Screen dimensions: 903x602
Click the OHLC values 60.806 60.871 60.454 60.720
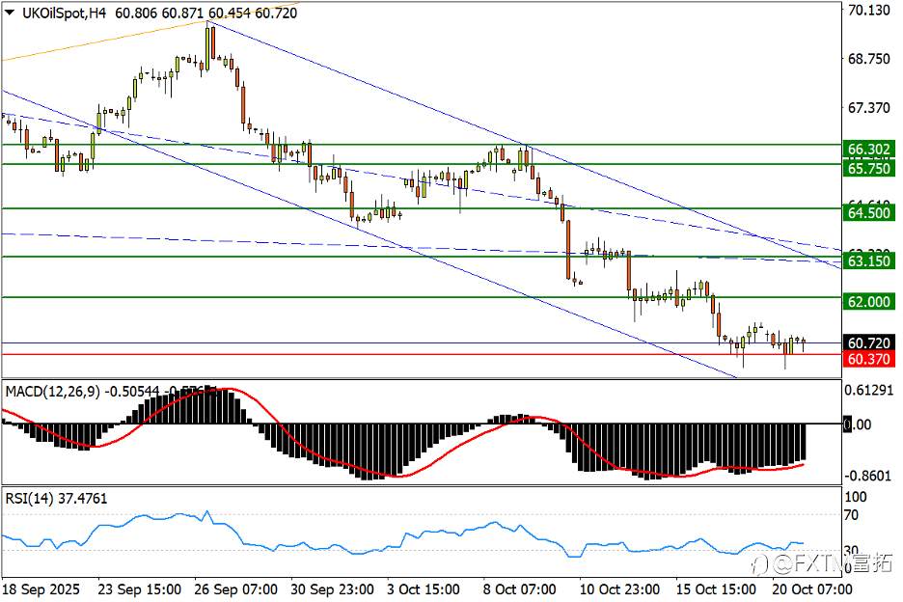206,13
